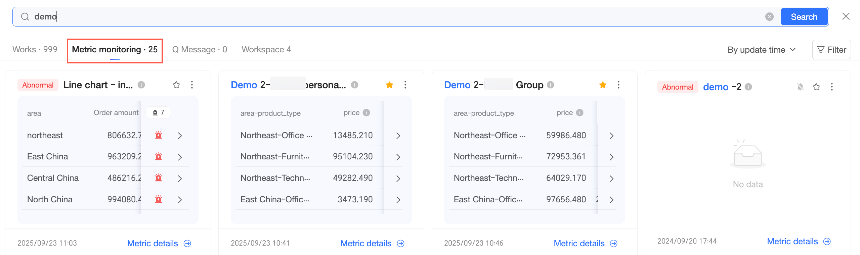Open the By update time sort dropdown

click(x=762, y=50)
